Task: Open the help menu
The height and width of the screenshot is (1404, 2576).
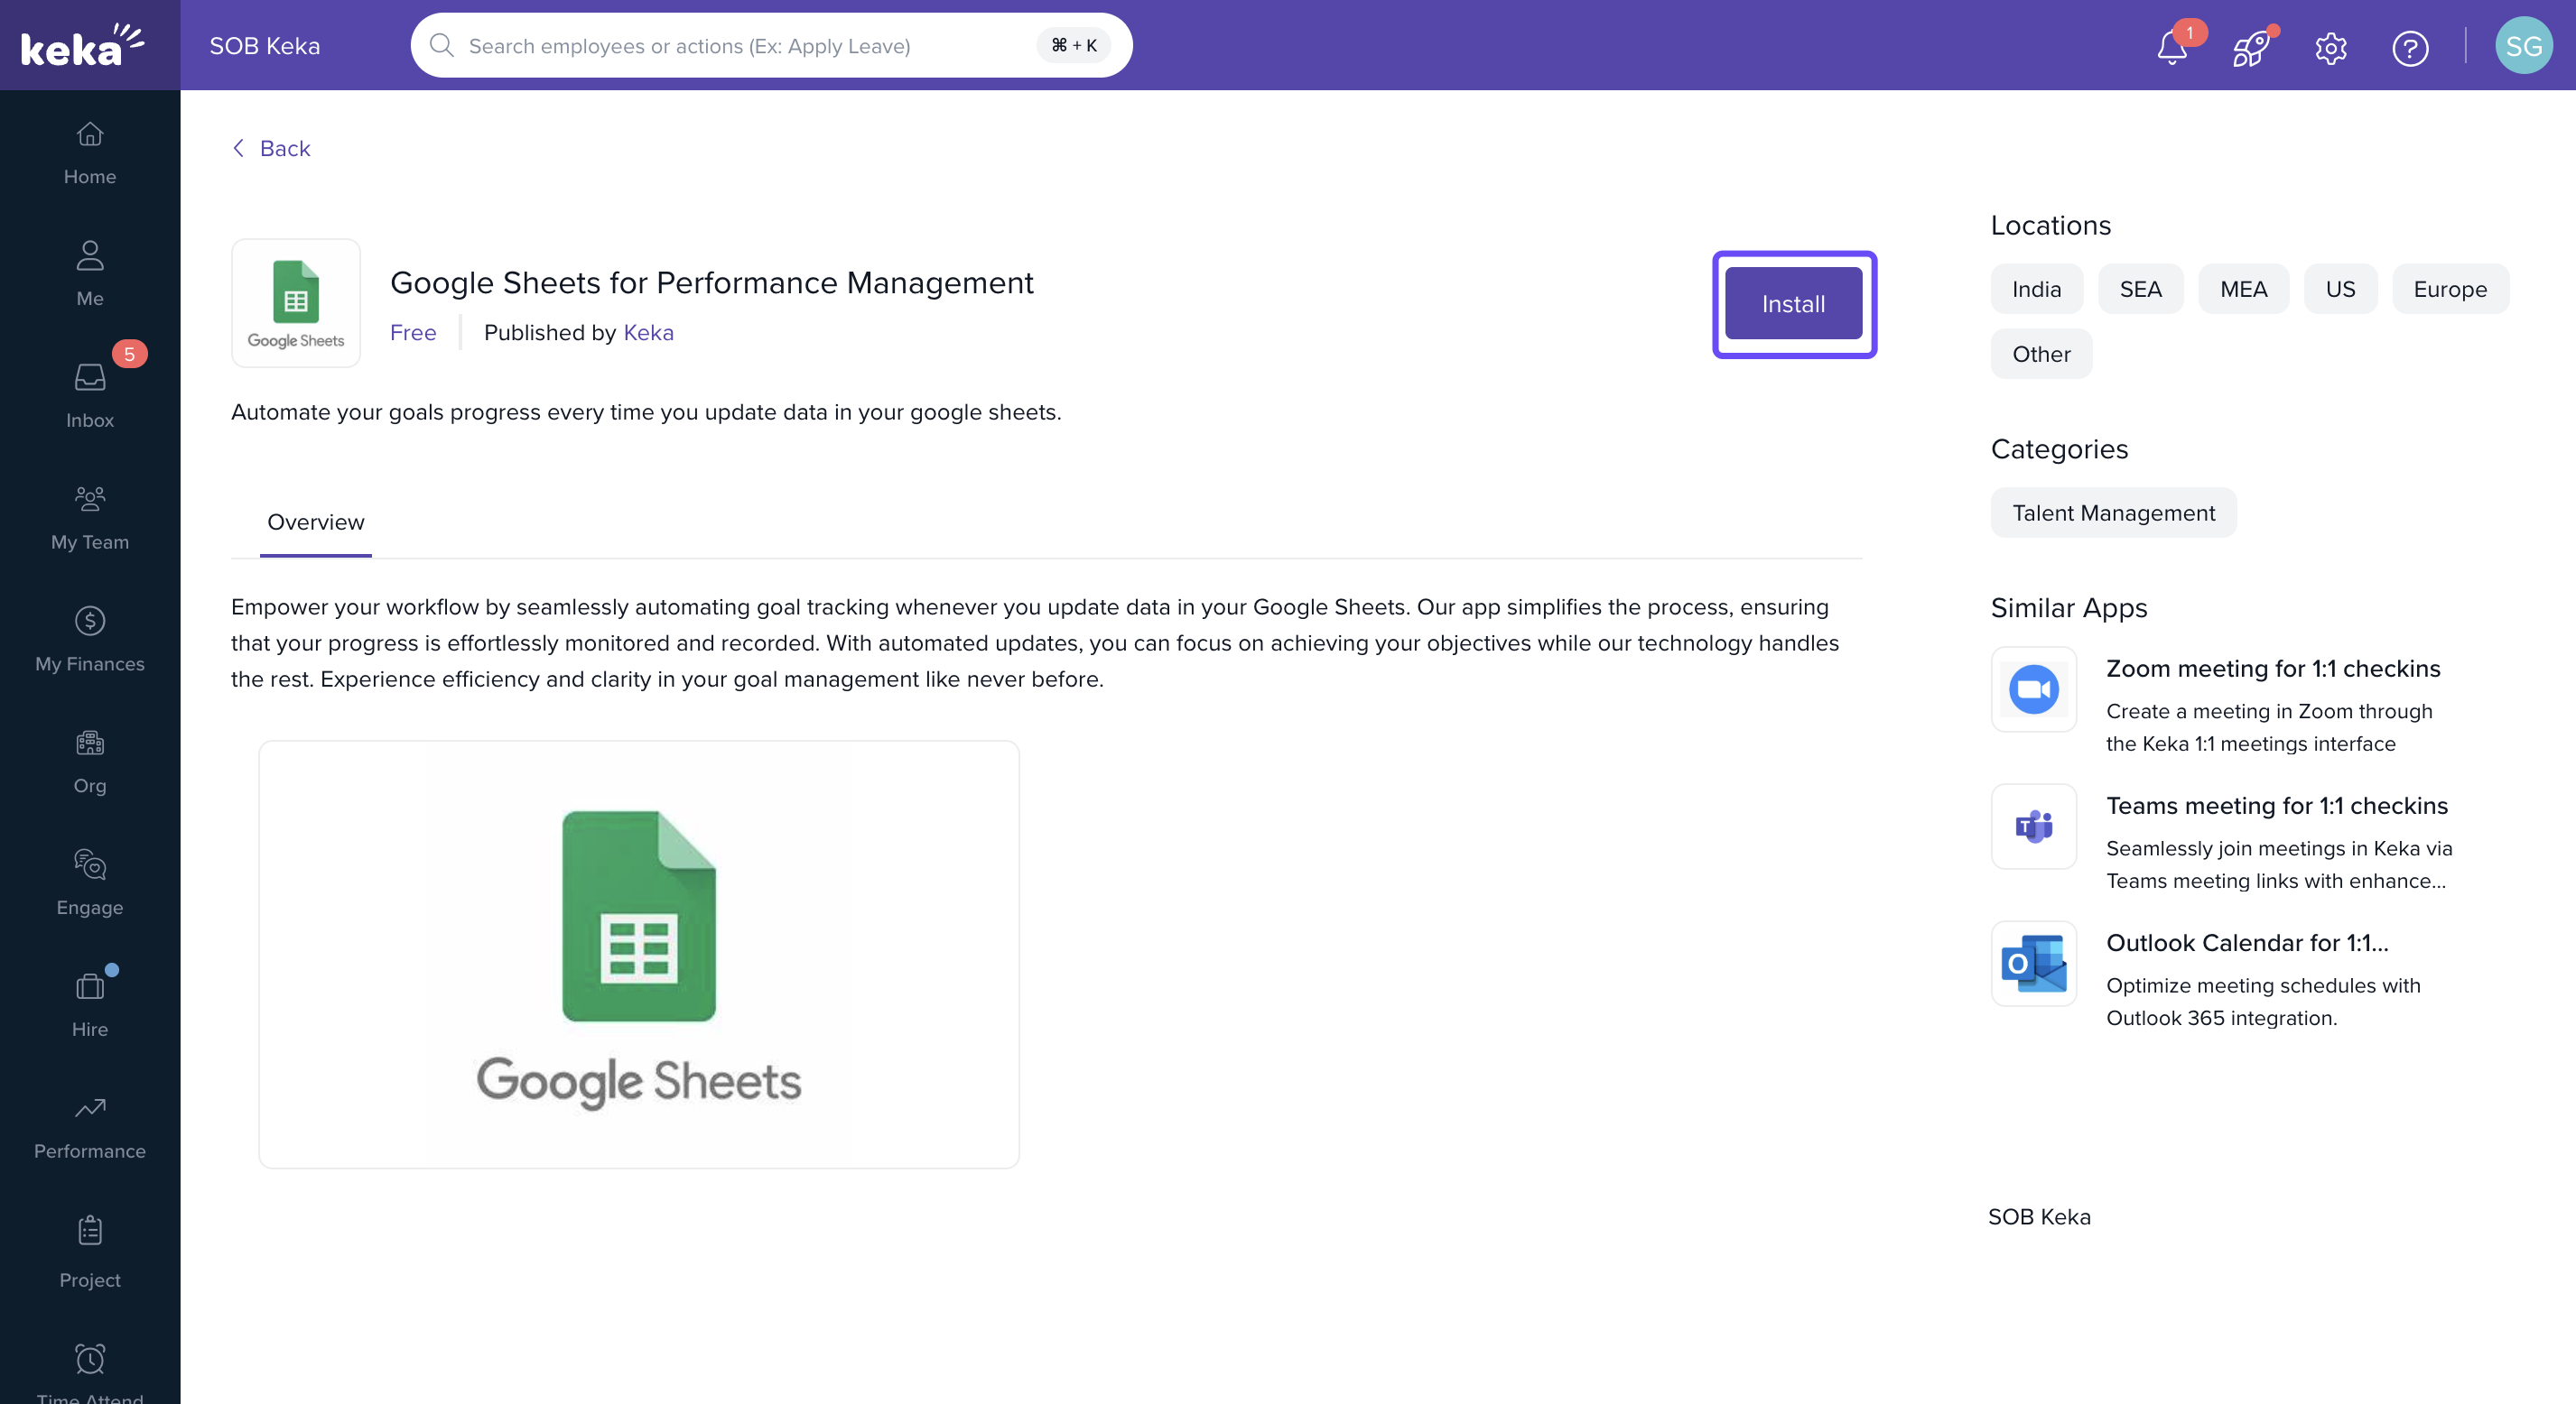Action: pyautogui.click(x=2410, y=47)
